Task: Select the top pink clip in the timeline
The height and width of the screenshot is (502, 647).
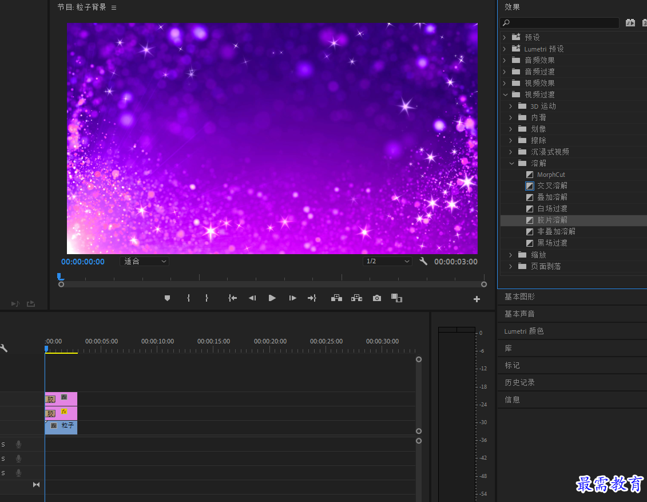Action: click(61, 399)
